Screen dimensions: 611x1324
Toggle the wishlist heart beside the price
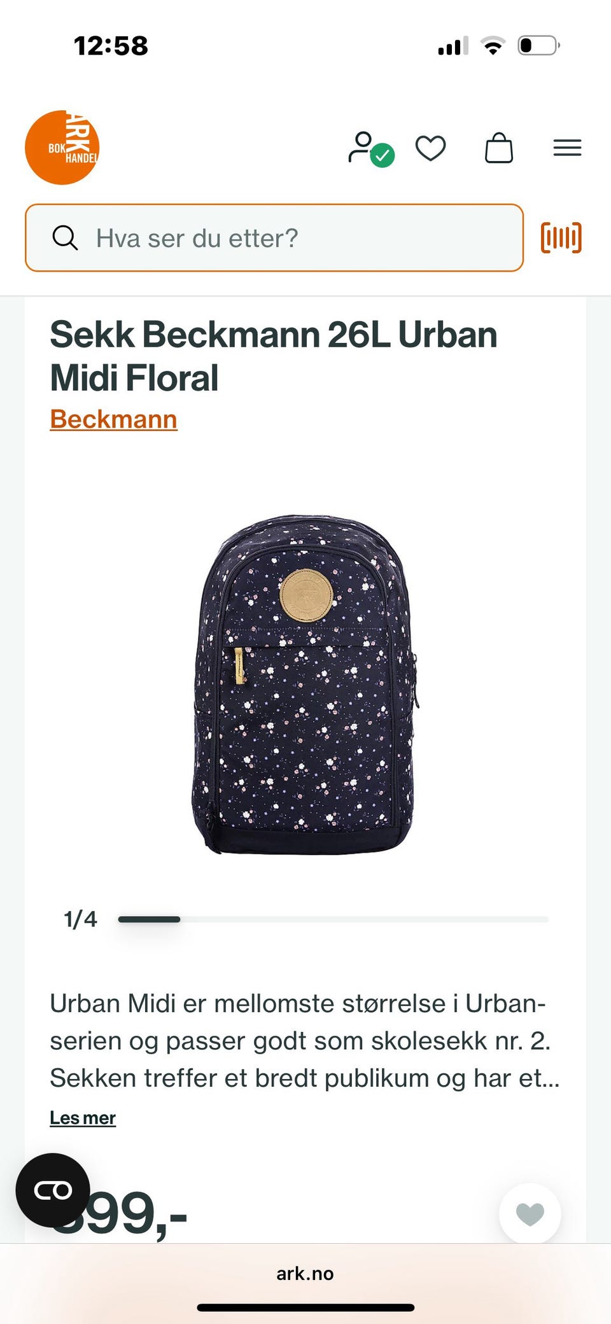click(530, 1214)
